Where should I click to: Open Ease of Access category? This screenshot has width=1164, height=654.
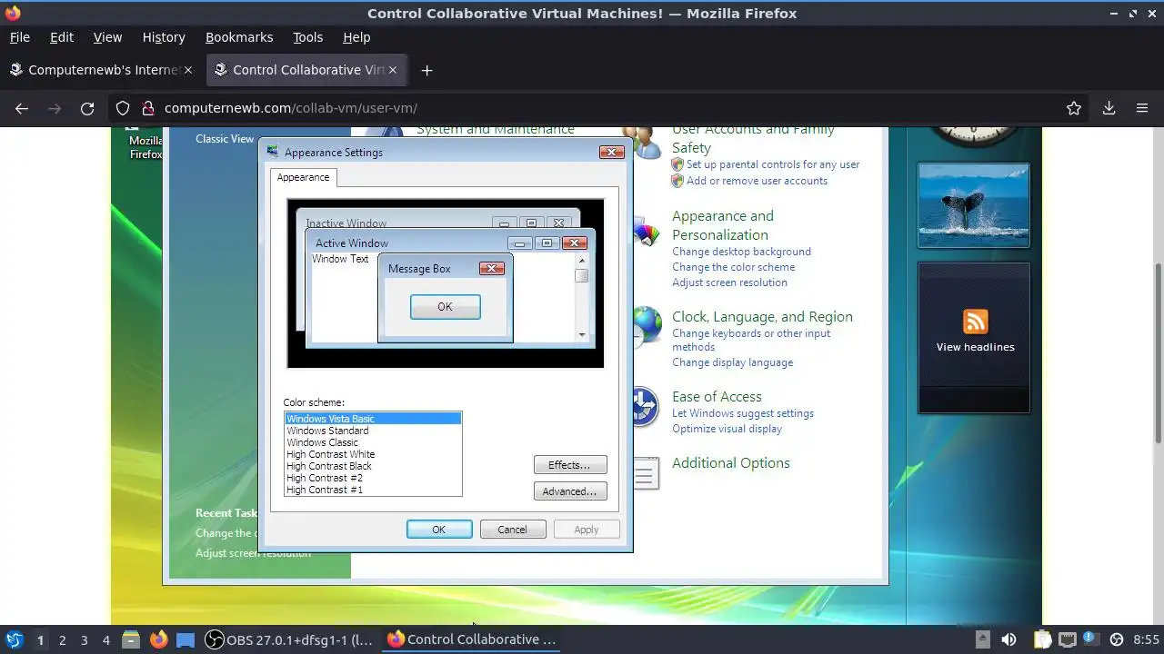(717, 397)
